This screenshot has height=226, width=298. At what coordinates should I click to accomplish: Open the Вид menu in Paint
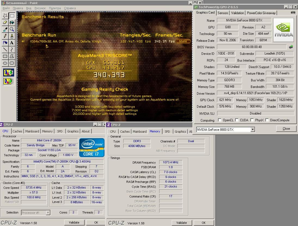(x=29, y=8)
